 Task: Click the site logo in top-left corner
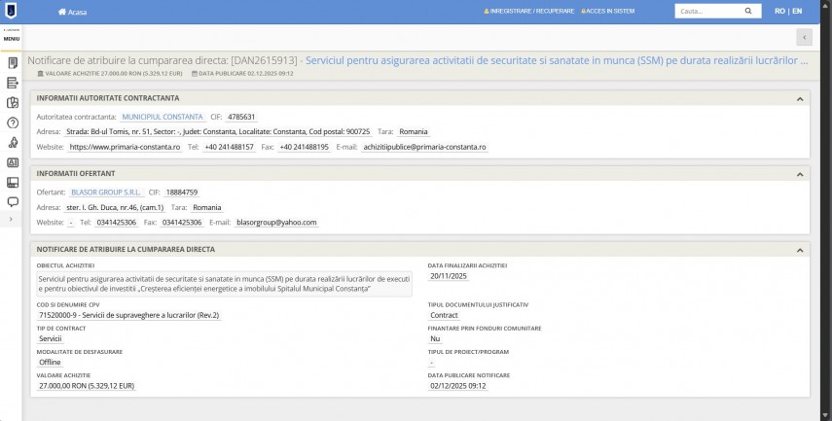tap(12, 12)
